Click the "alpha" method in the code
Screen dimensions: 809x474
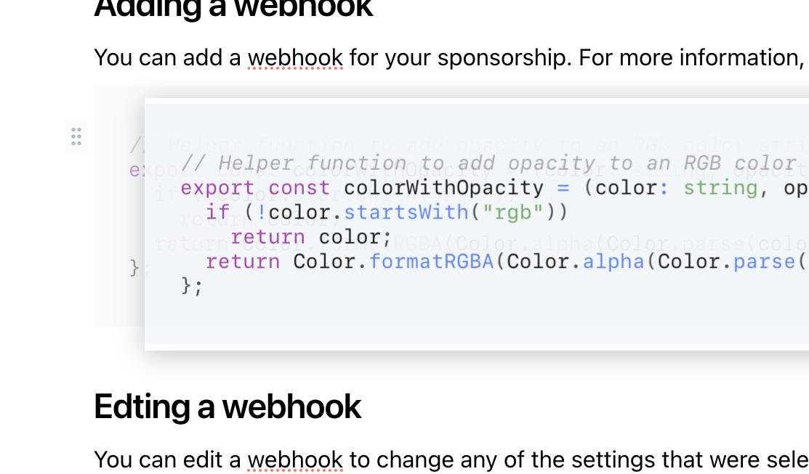[x=613, y=261]
